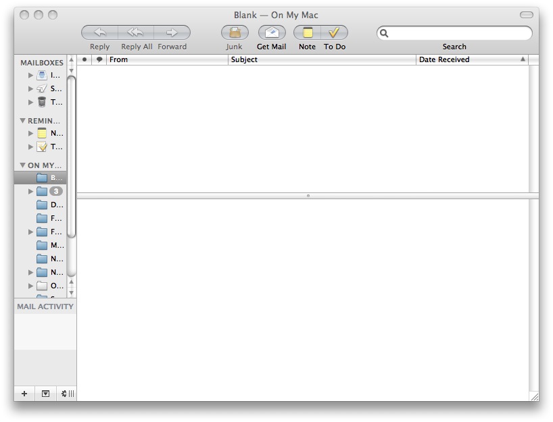Screen dimensions: 553x422
Task: Sort by speech-bubble status column header
Action: [99, 59]
